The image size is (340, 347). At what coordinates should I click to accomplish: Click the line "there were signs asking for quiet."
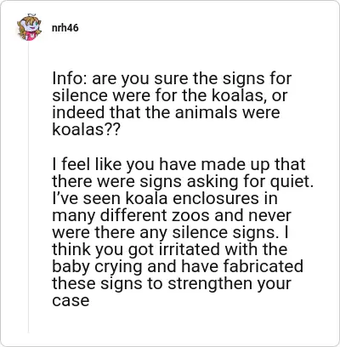click(x=183, y=181)
